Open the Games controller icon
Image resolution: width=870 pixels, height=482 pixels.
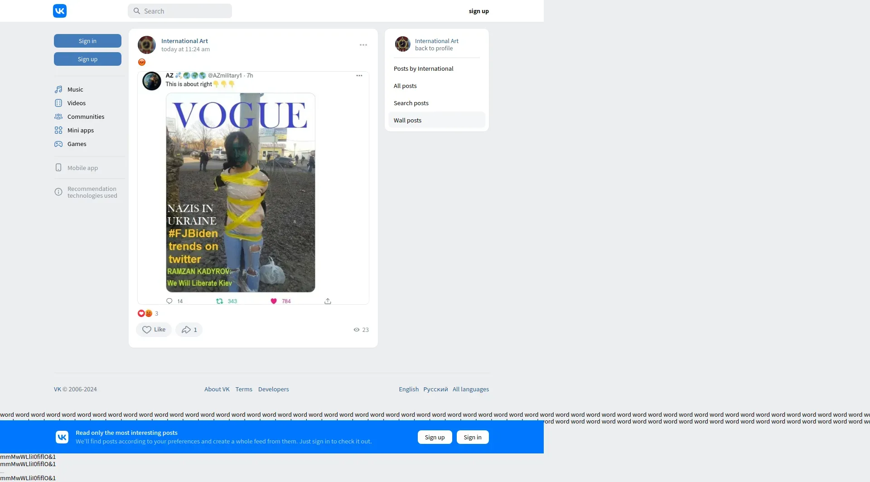click(58, 144)
